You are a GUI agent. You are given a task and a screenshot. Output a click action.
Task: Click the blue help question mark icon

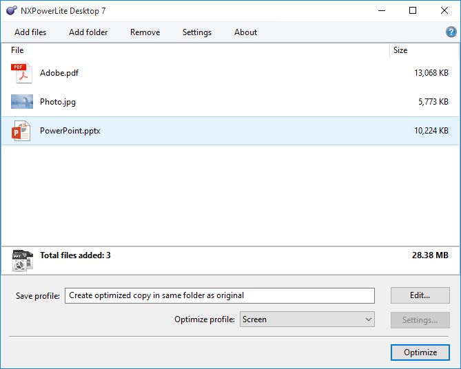point(451,32)
